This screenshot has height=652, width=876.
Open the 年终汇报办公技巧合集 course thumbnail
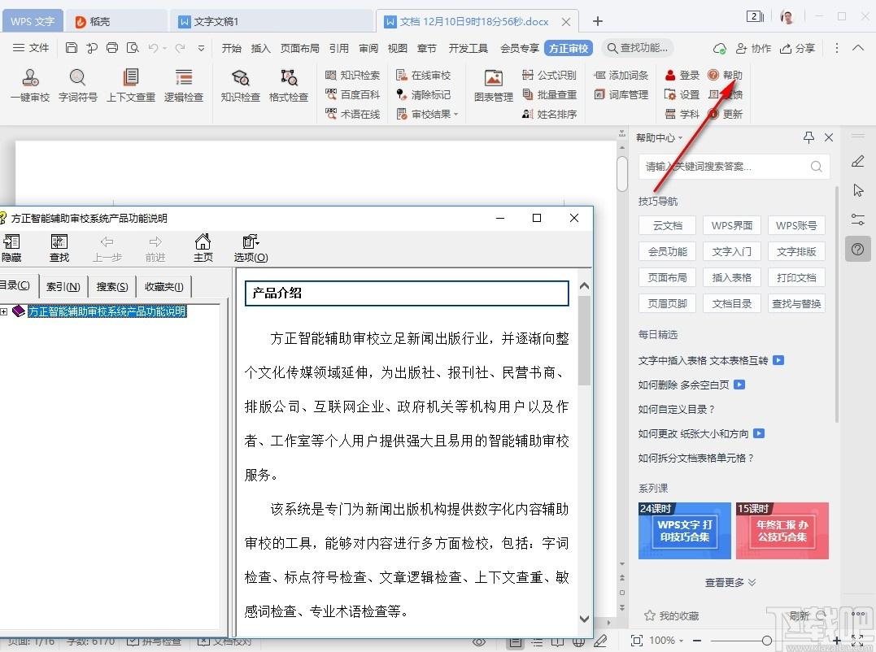(x=782, y=531)
